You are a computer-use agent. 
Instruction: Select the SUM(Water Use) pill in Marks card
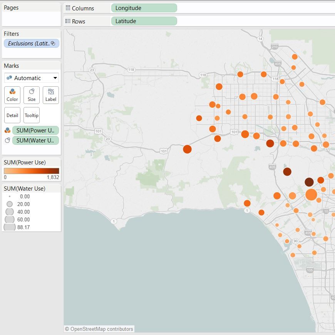[x=35, y=141]
